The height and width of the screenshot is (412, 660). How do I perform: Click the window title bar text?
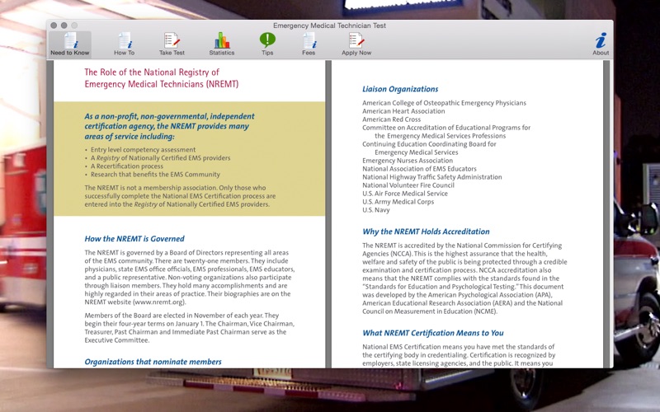pos(330,26)
